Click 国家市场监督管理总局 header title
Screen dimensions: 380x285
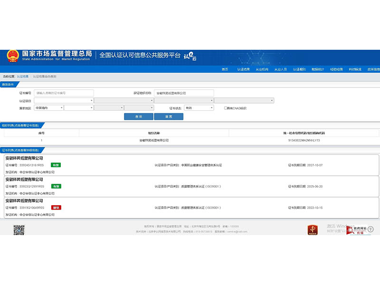click(x=57, y=54)
